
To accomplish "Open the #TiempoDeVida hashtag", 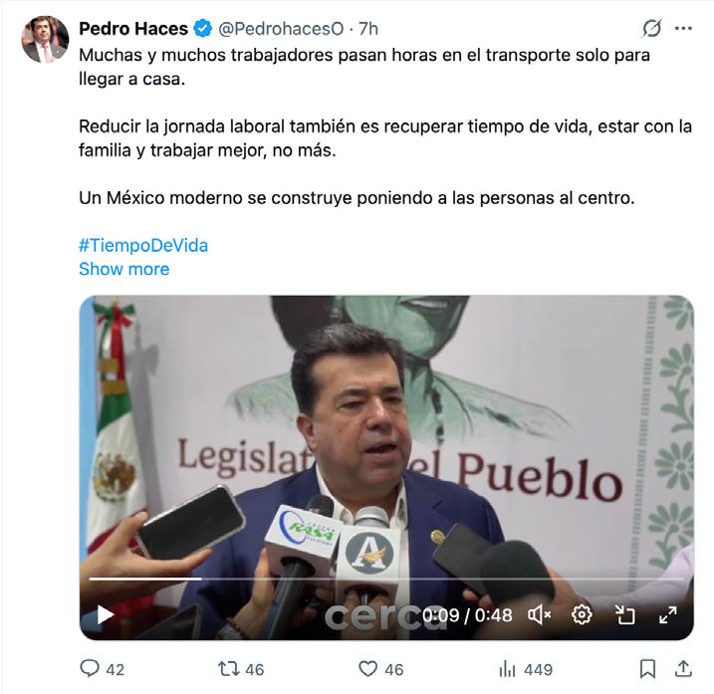I will pos(143,245).
